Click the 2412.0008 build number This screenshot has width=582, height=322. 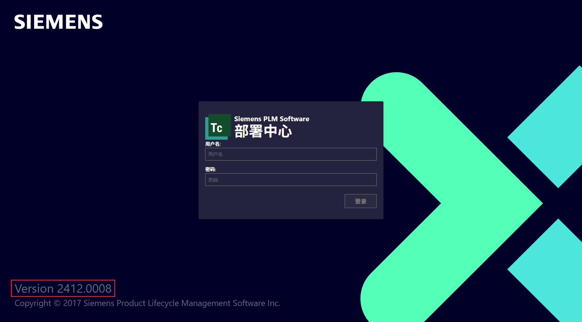(84, 288)
